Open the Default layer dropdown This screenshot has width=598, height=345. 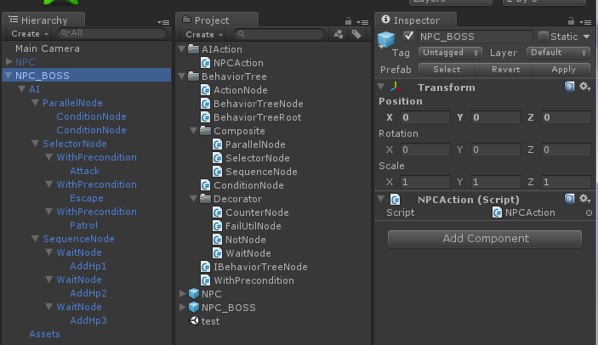coord(556,53)
